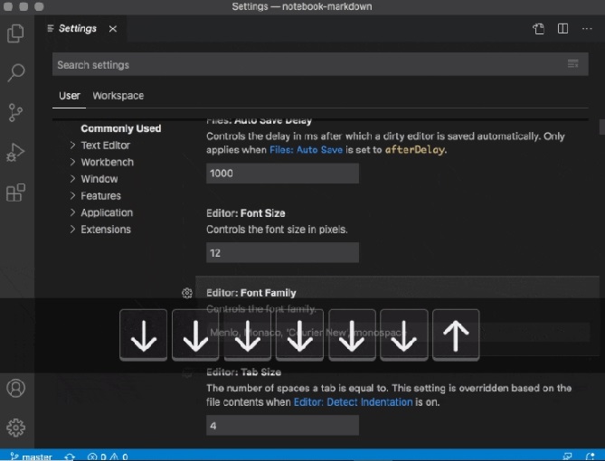The width and height of the screenshot is (605, 461).
Task: Follow the Editor: Detect Indentation link
Action: click(x=353, y=402)
